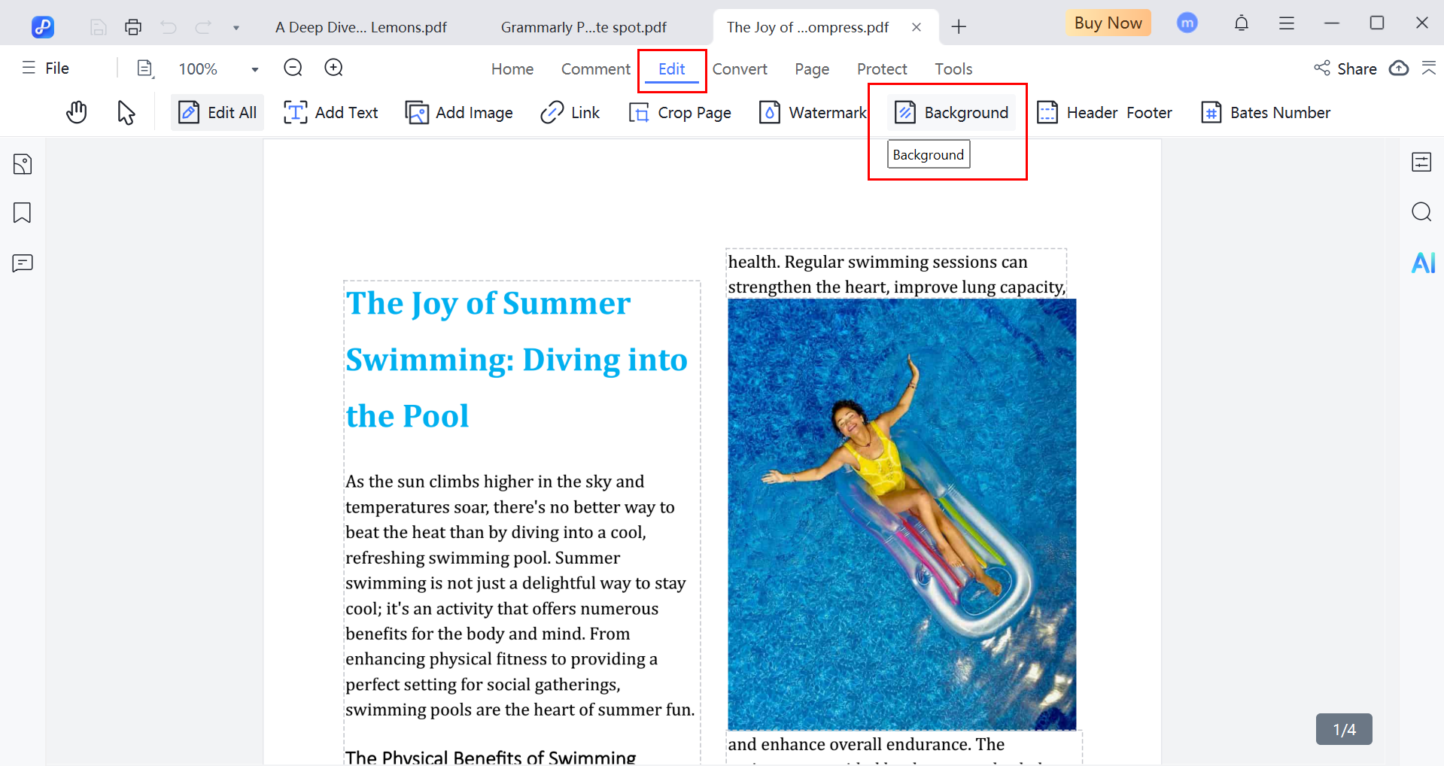The height and width of the screenshot is (766, 1444).
Task: Open the search tool in the right sidebar
Action: pos(1421,212)
